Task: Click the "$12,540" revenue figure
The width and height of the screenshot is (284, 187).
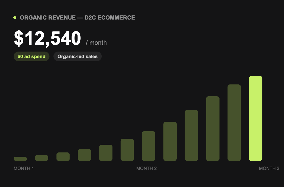Action: pyautogui.click(x=47, y=38)
